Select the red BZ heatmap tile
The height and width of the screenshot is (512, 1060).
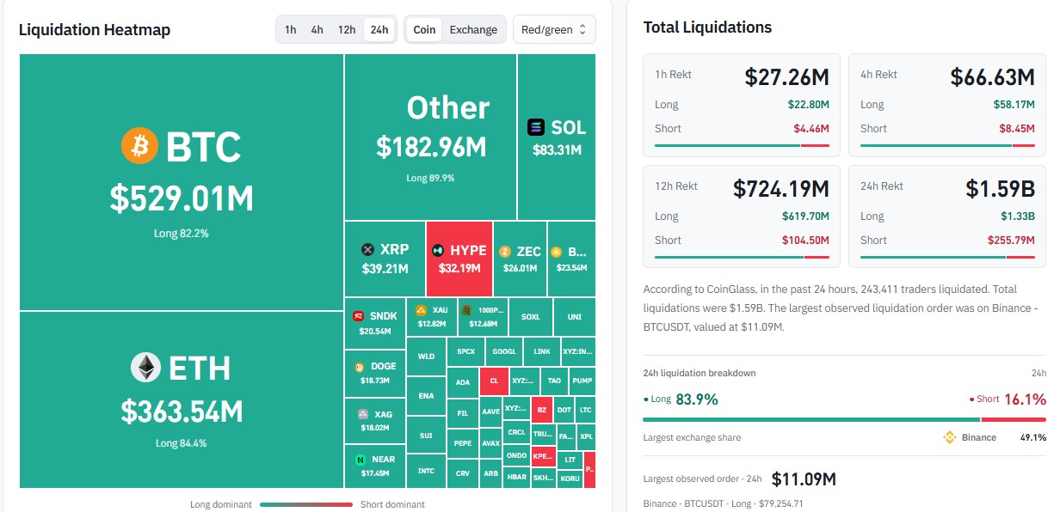pyautogui.click(x=542, y=411)
